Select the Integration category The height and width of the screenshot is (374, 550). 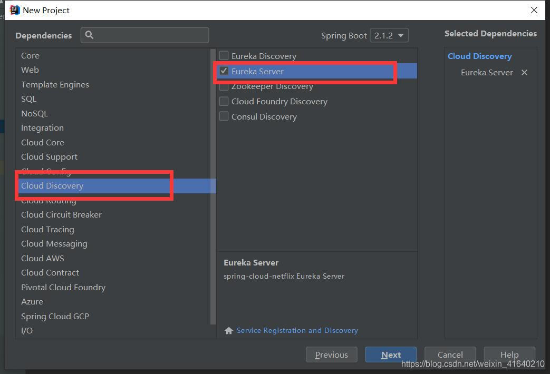pos(113,128)
